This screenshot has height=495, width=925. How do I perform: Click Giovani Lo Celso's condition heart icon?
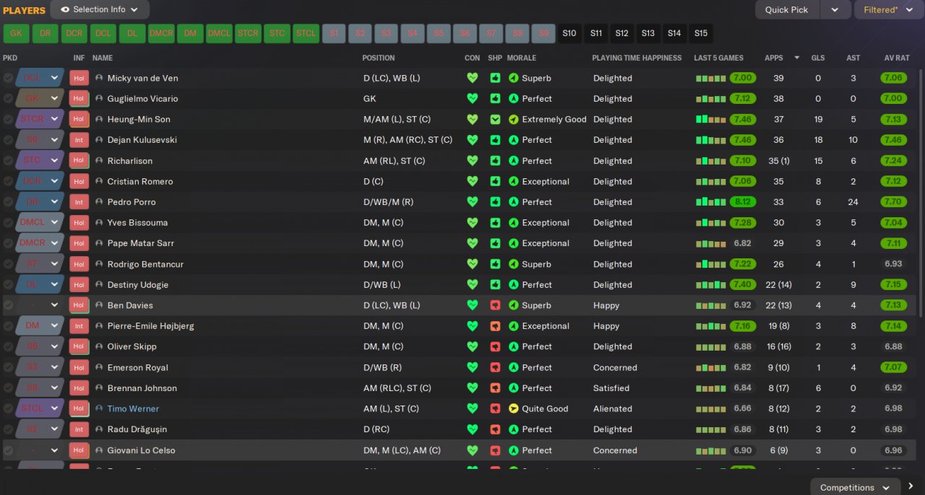point(473,450)
